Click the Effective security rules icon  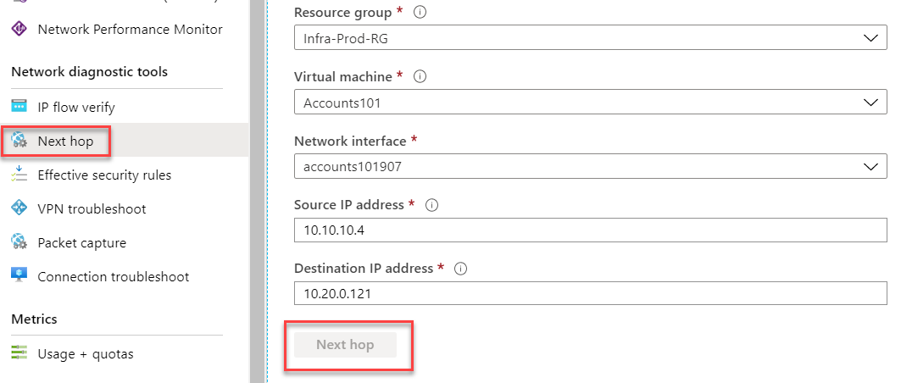(19, 175)
